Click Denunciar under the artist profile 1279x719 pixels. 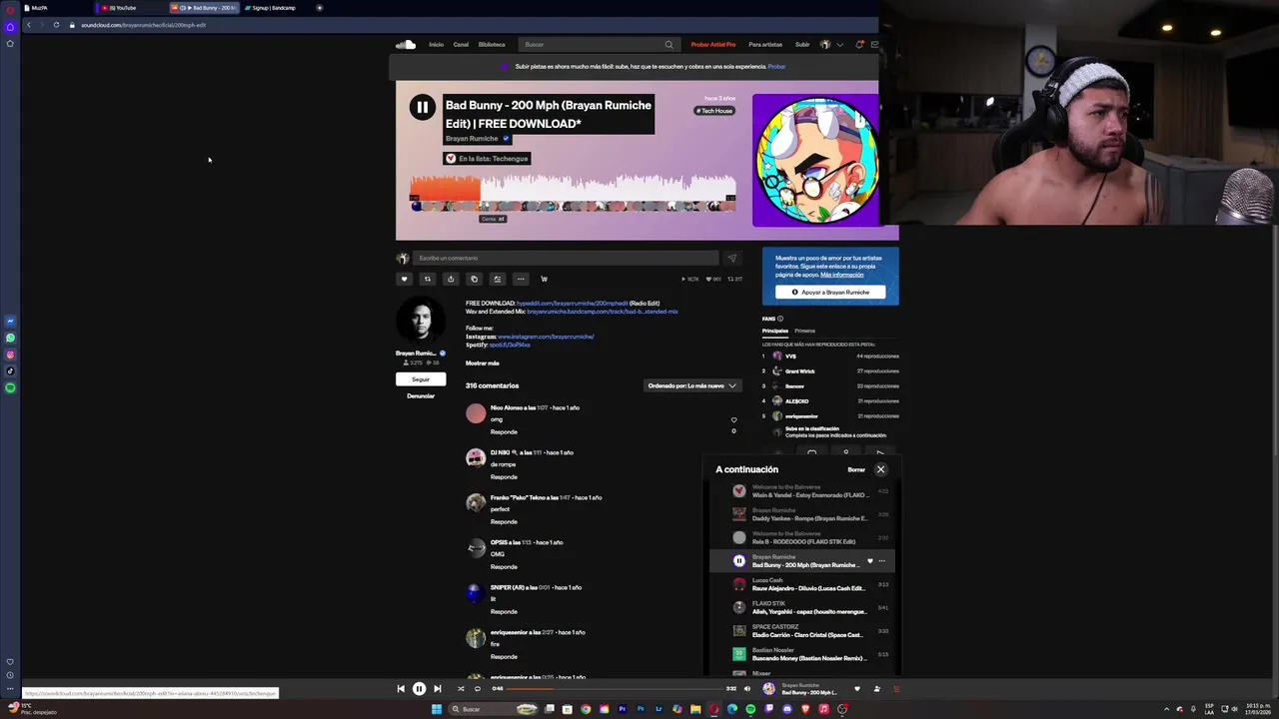pos(421,396)
